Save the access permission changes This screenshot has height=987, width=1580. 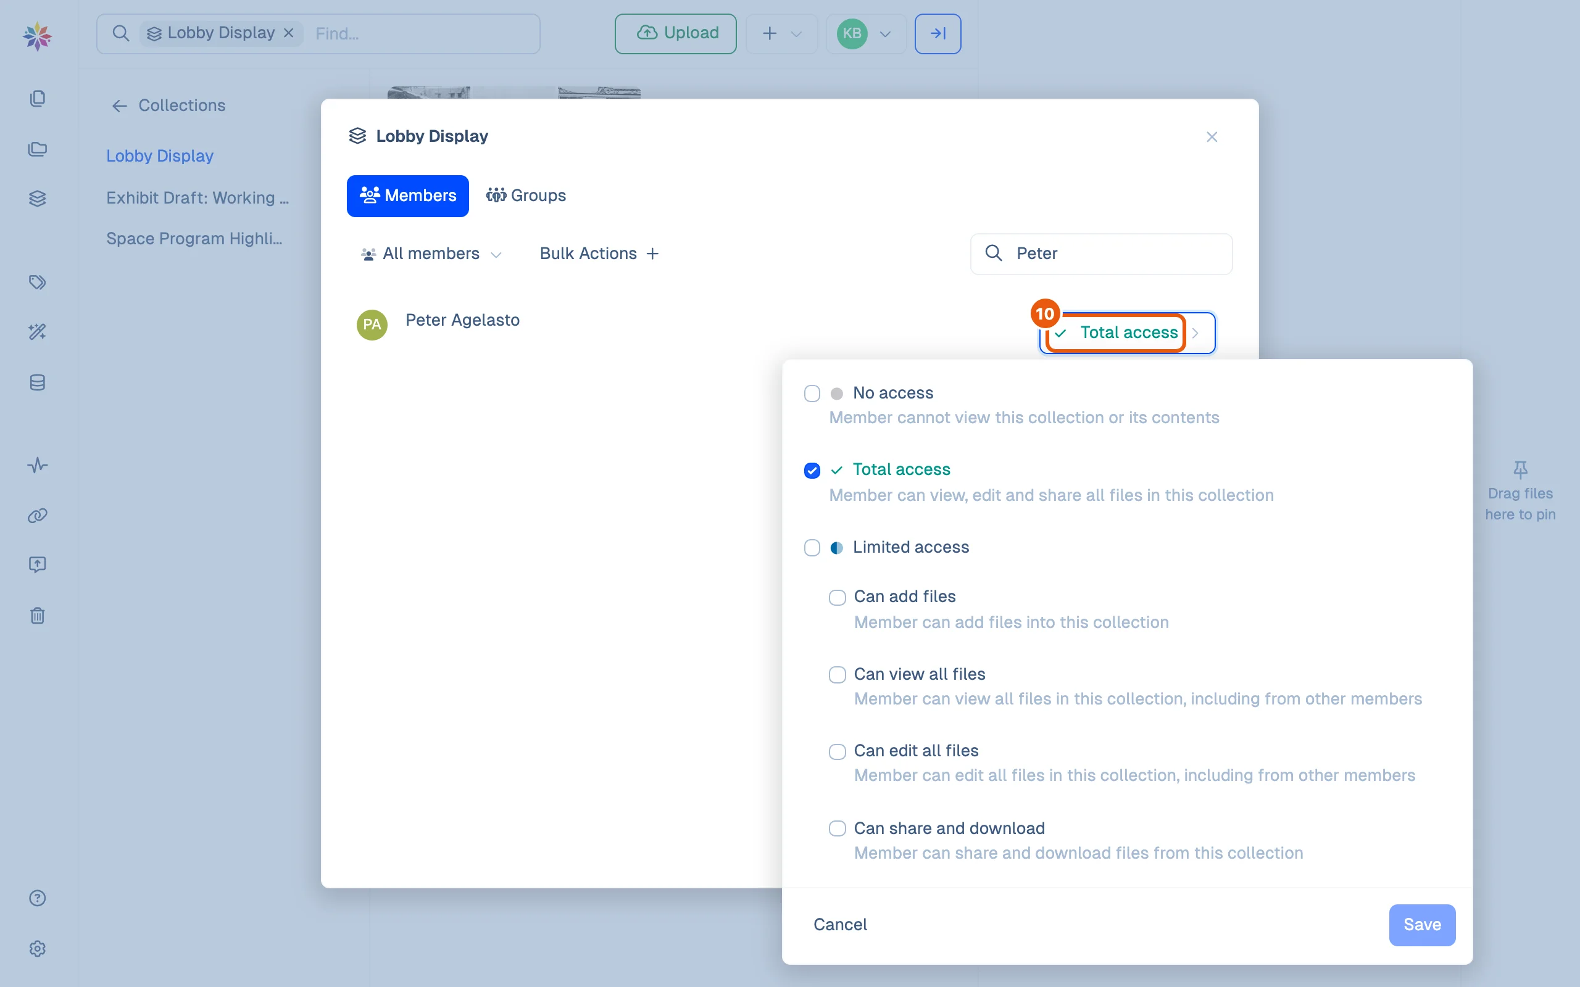click(x=1422, y=925)
